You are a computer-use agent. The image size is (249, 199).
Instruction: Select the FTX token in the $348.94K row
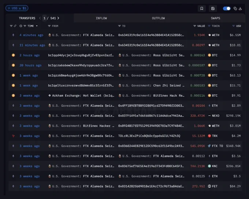215,146
